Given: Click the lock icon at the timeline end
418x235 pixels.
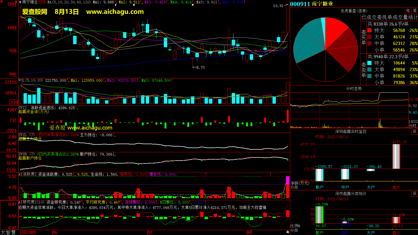Looking at the screenshot, I should point(288,232).
